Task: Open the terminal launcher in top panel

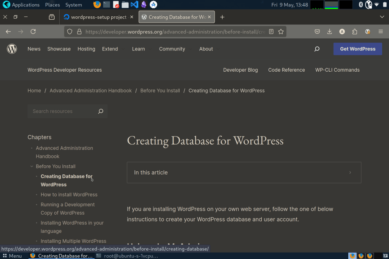Action: [x=106, y=5]
